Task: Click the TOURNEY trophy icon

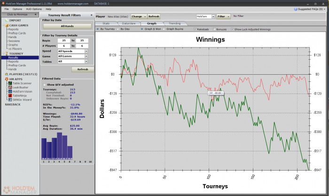Action: pos(7,54)
